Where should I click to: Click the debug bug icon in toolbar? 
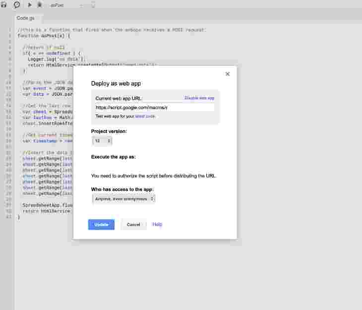coord(40,4)
